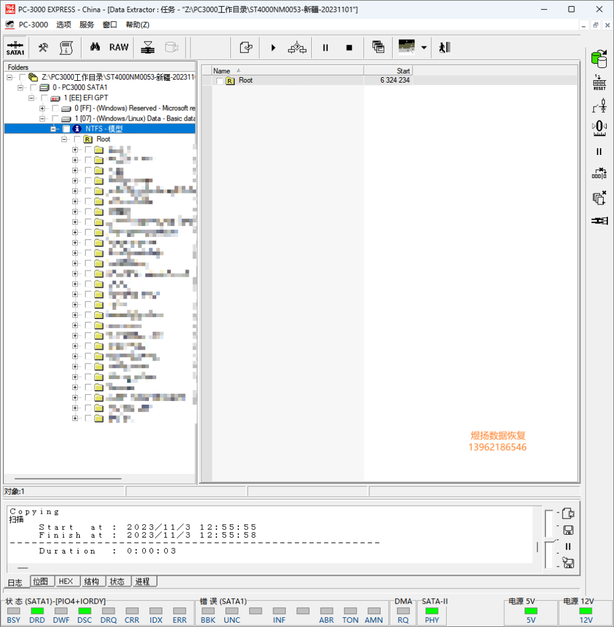Click the green database cylinder icon
Screen dimensions: 614x627
pos(599,59)
